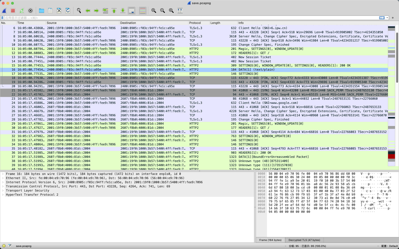
Task: Open display filter history dropdown
Action: (x=387, y=18)
